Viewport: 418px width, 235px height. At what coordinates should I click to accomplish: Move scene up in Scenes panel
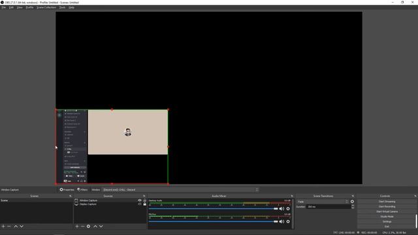(x=16, y=227)
